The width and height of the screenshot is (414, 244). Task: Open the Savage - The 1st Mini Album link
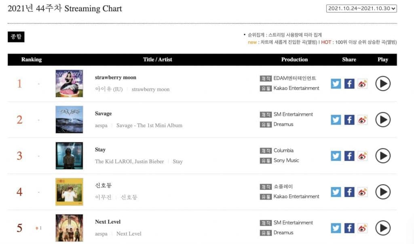149,126
